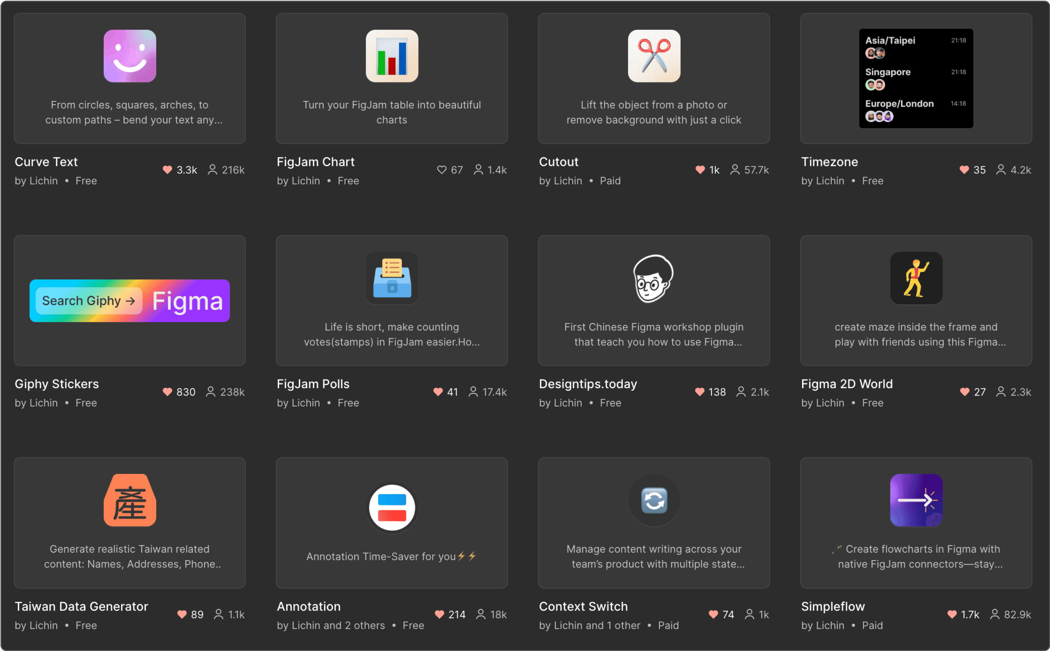Click the users icon beside 2.3k
1050x651 pixels.
(x=1000, y=392)
